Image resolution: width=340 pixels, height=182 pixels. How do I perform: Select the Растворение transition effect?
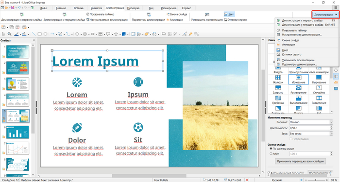pos(298,89)
